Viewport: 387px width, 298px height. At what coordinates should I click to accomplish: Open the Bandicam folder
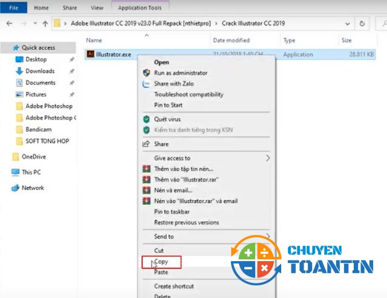(x=39, y=129)
